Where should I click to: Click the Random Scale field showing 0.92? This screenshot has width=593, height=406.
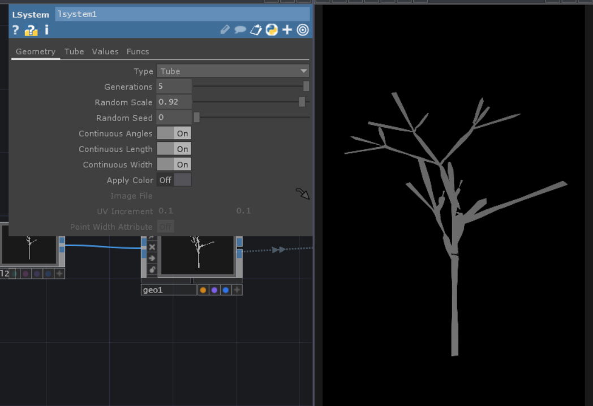click(x=174, y=102)
